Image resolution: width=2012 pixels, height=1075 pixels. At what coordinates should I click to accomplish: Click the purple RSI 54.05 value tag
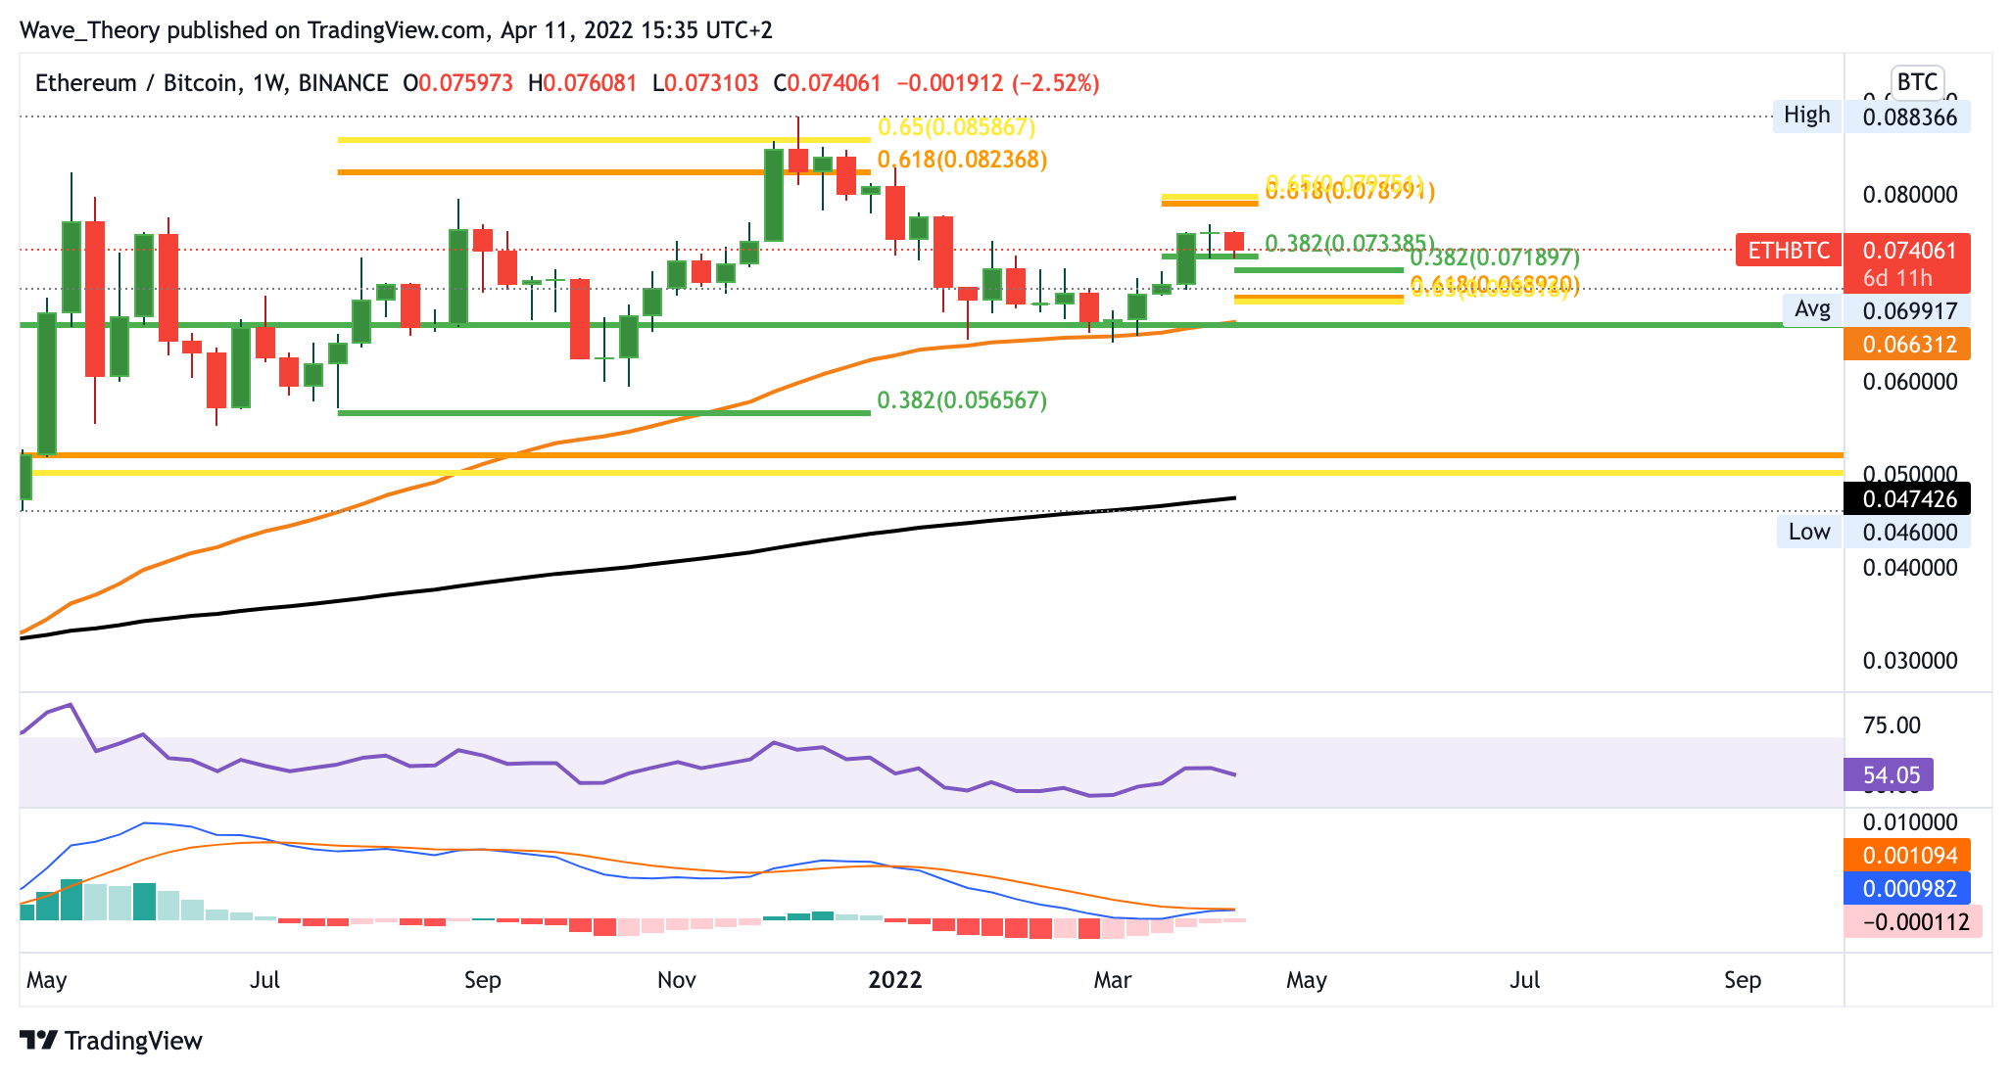coord(1890,775)
